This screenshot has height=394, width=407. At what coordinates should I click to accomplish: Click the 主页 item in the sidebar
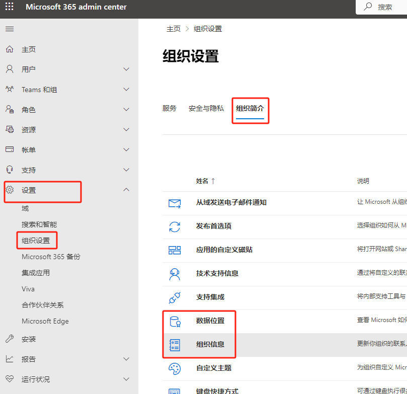[x=29, y=49]
